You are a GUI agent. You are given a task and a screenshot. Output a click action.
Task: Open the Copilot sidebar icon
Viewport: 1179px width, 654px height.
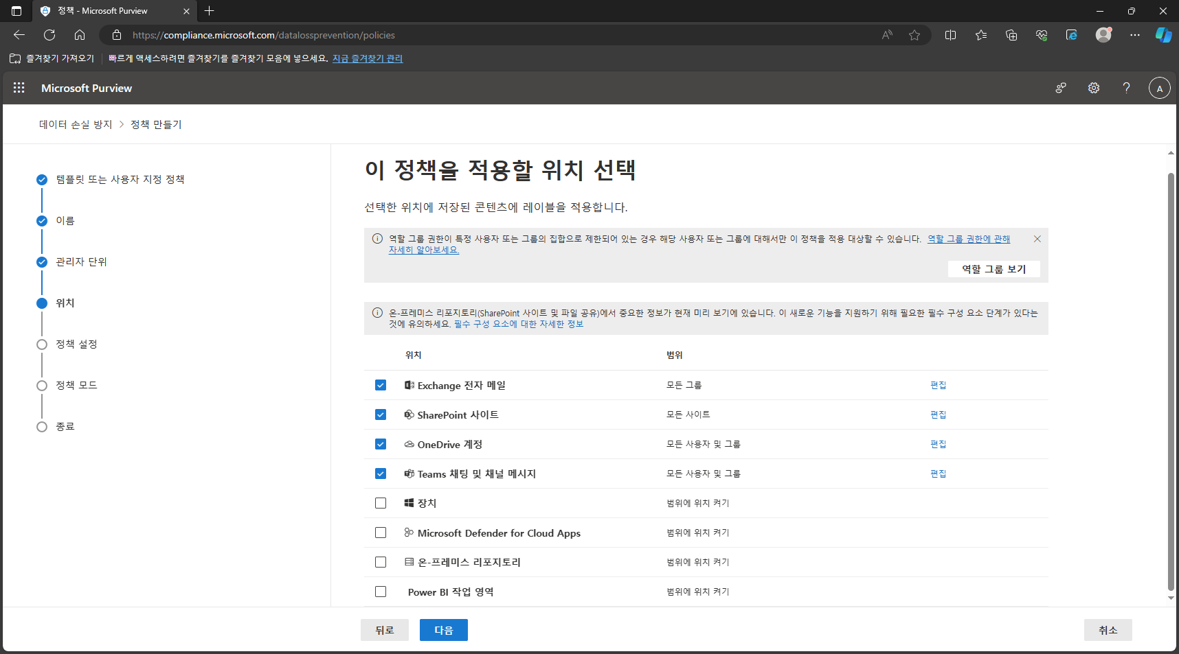click(1163, 35)
